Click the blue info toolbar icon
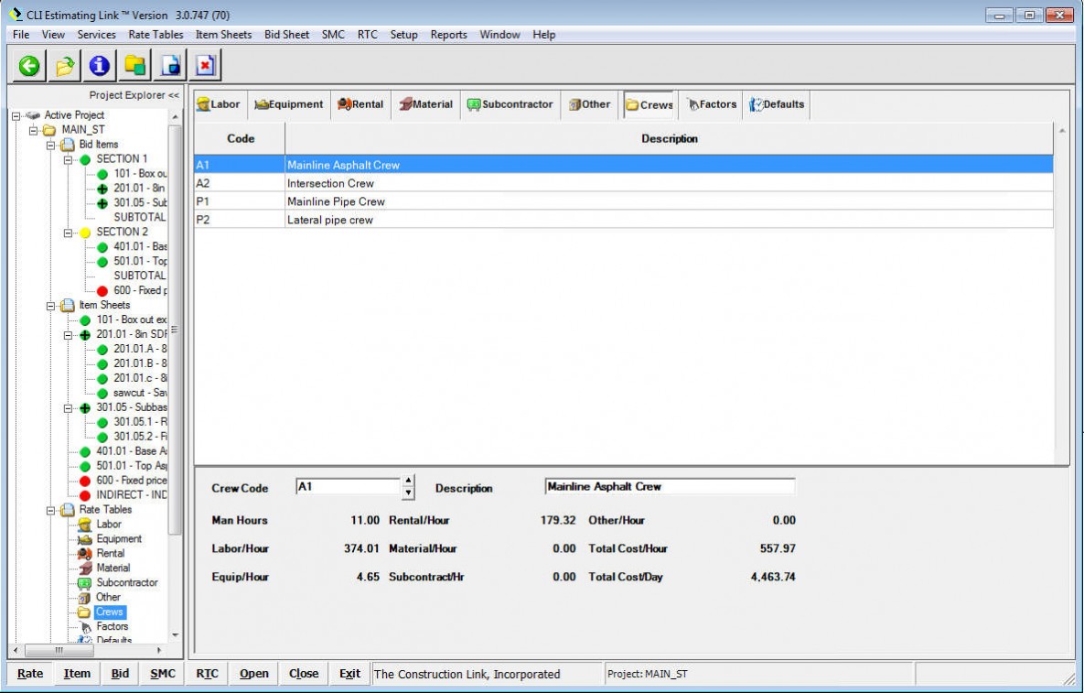Image resolution: width=1084 pixels, height=693 pixels. point(100,67)
